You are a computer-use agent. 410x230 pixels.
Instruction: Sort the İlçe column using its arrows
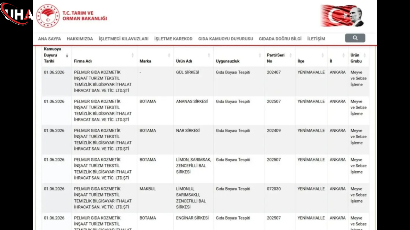click(x=323, y=55)
